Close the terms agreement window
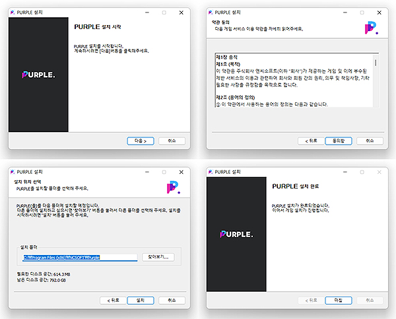Screen dimensions: 396x319 379,13
